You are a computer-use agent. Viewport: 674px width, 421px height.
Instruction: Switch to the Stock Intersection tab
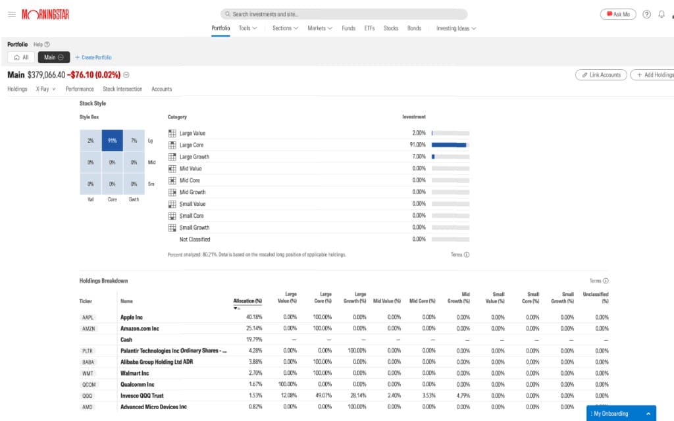(x=122, y=89)
